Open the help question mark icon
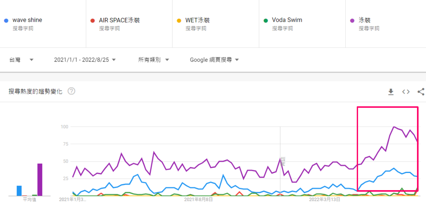426x205 pixels. [x=71, y=91]
